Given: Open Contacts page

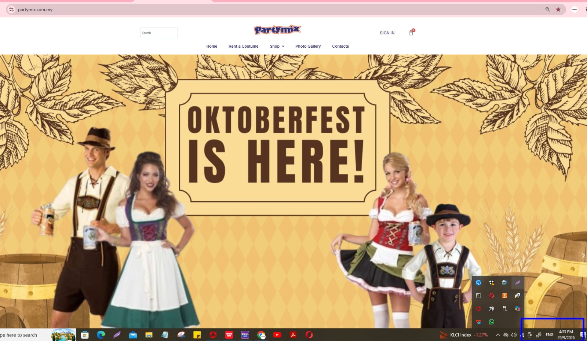Looking at the screenshot, I should pos(340,46).
